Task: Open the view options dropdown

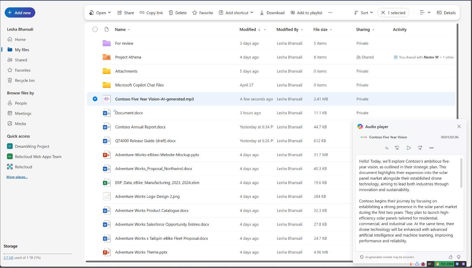Action: click(x=425, y=13)
